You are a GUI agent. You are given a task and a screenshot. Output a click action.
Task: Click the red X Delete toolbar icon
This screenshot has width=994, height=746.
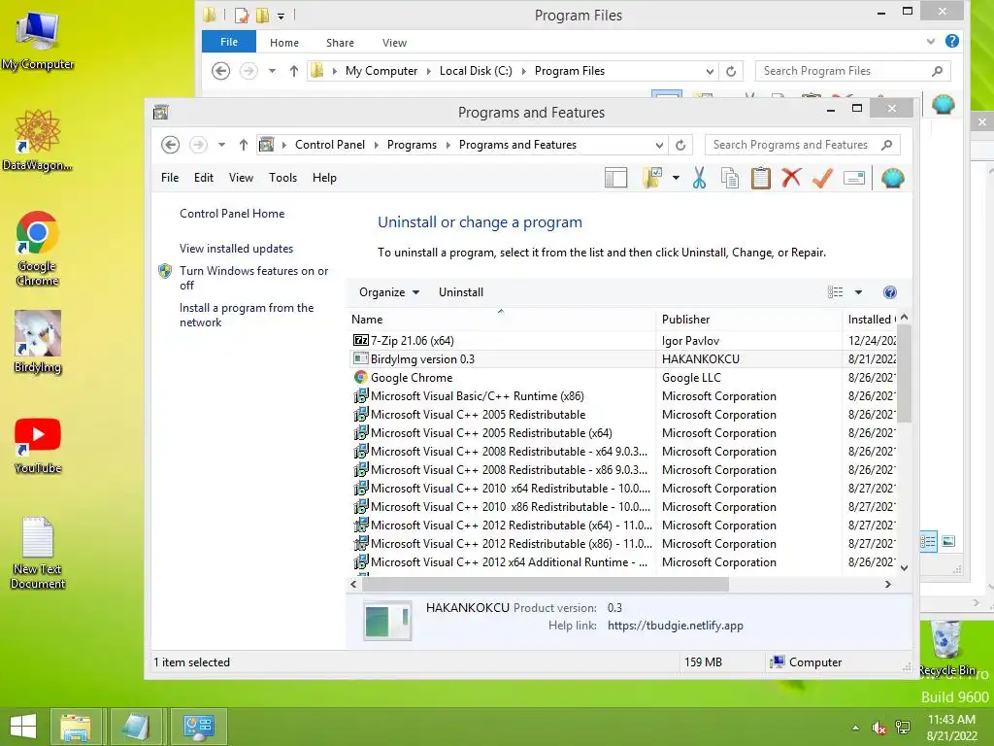coord(791,178)
